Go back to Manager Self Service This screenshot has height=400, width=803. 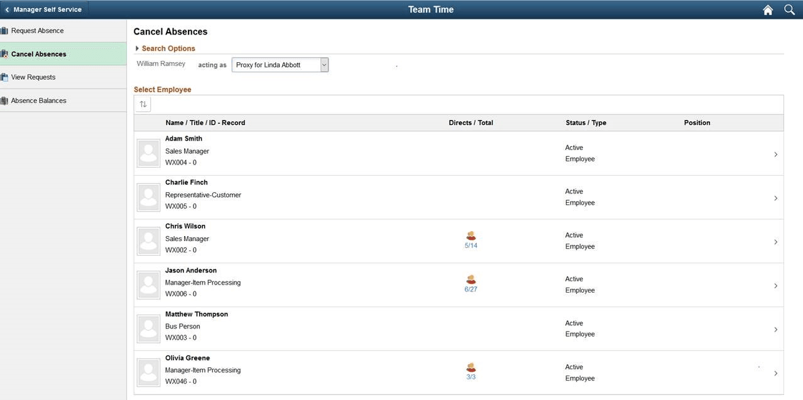44,9
